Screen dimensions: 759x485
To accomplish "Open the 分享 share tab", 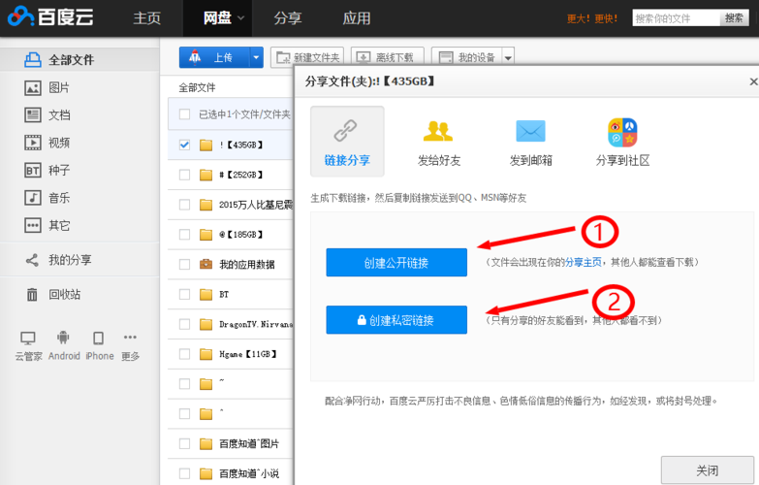I will click(288, 17).
